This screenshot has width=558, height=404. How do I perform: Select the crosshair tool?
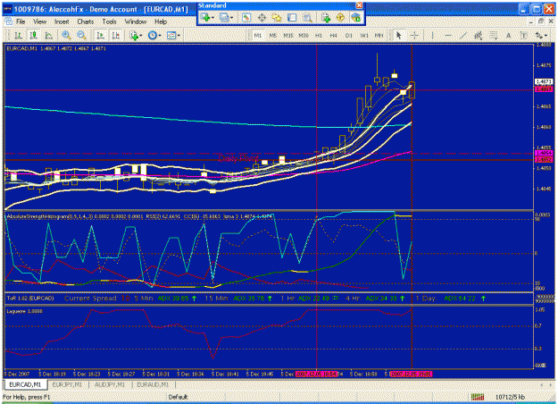pos(414,35)
